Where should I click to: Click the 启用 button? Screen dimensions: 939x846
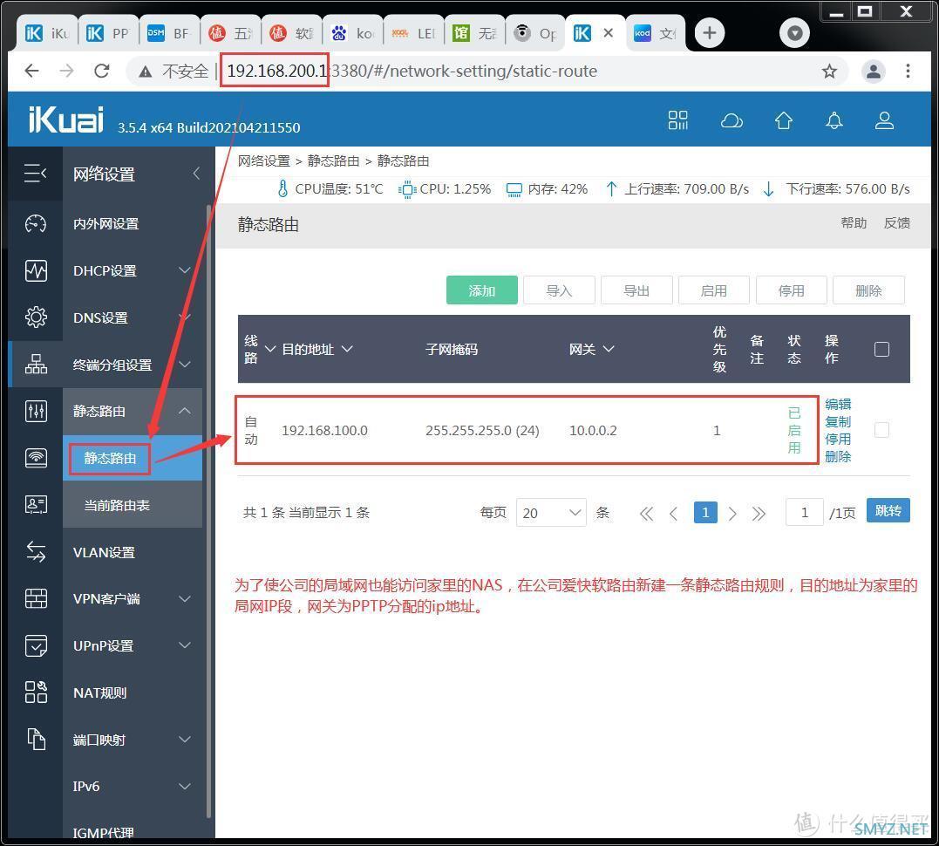714,290
